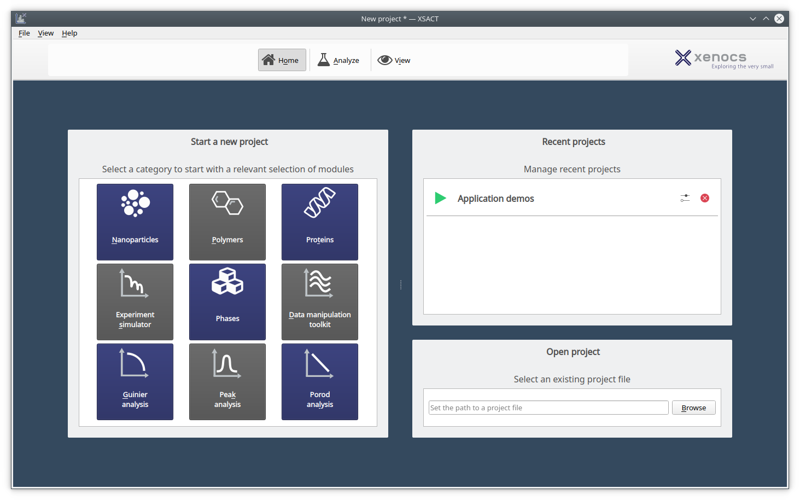Pick the Phases category tile
800x500 pixels.
227,302
